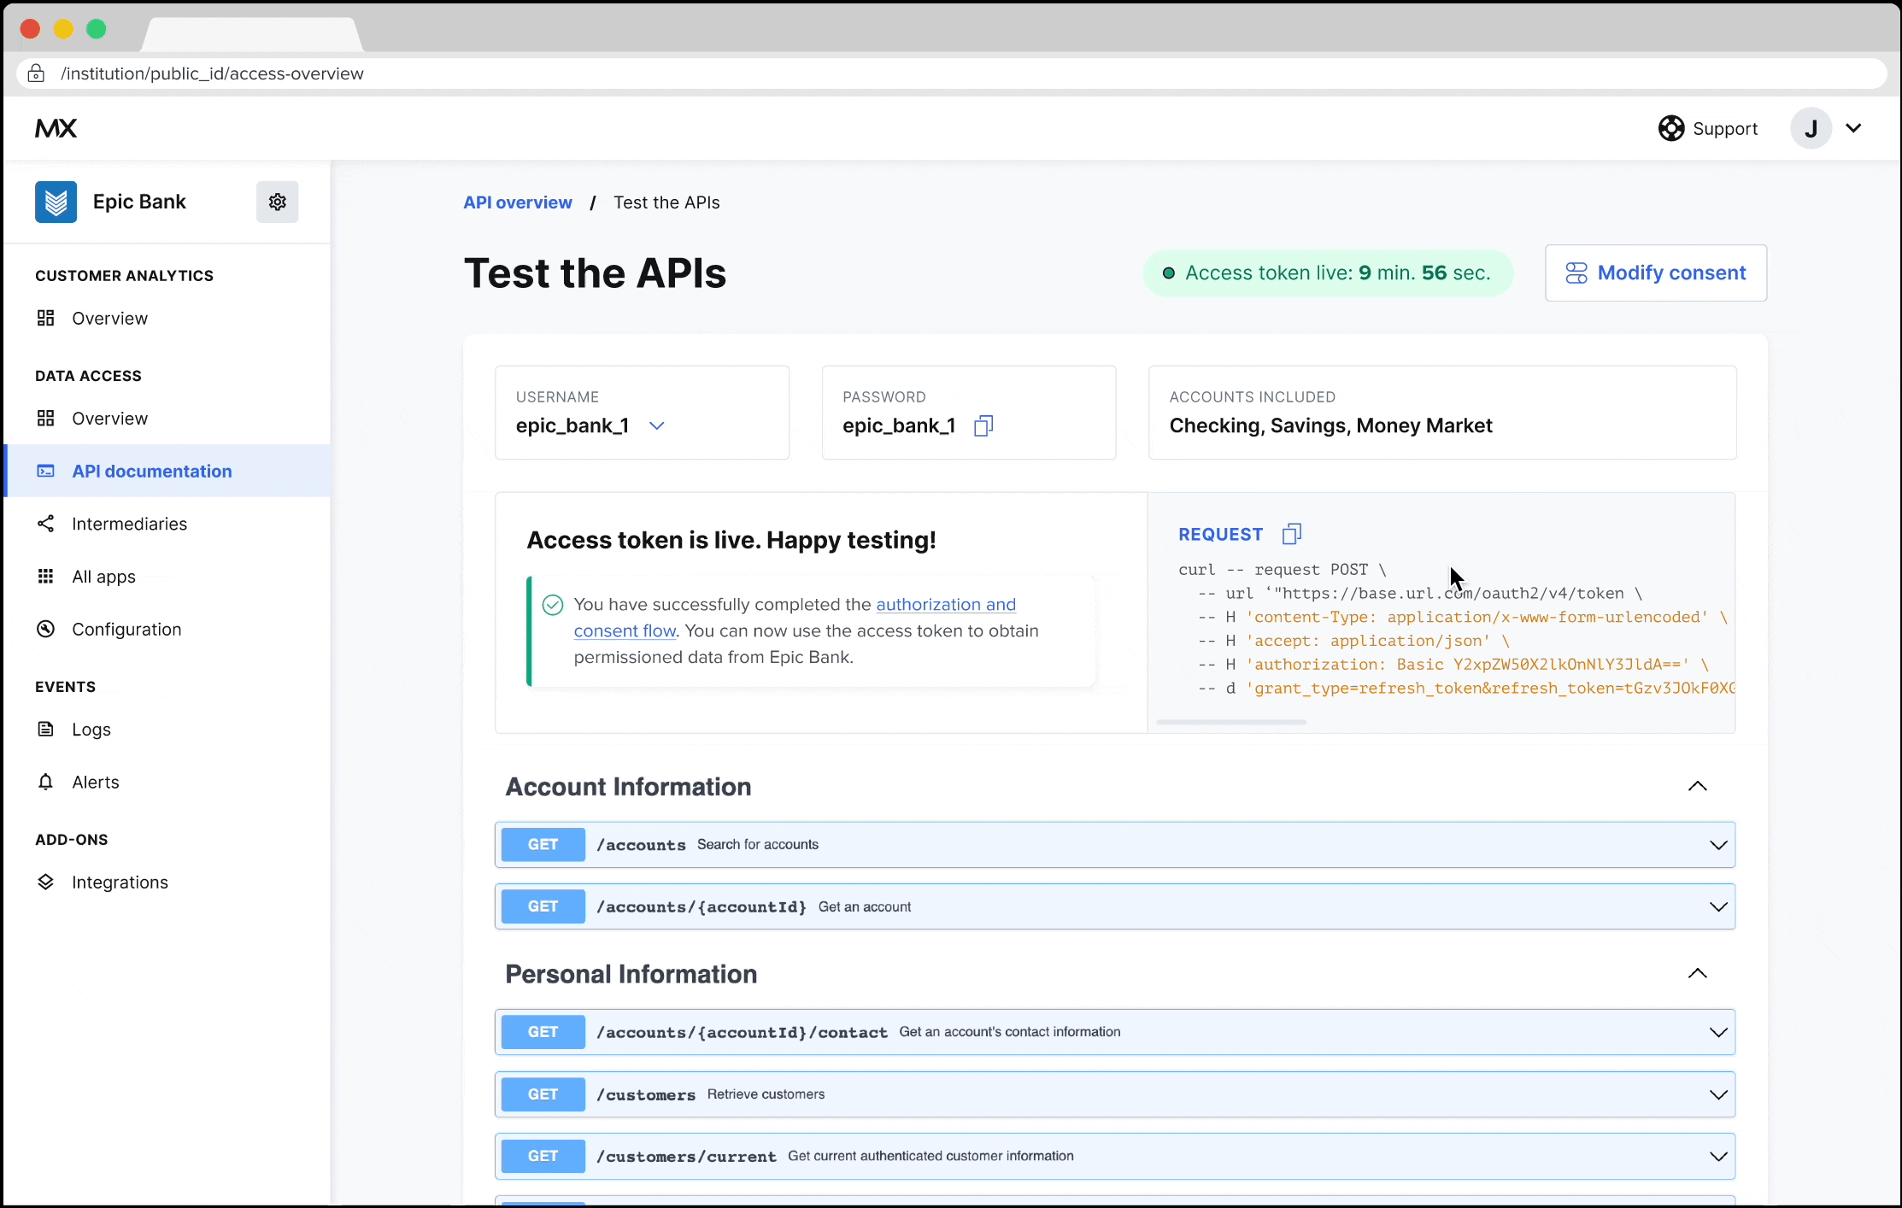The width and height of the screenshot is (1902, 1208).
Task: Copy the REQUEST code snippet
Action: (x=1291, y=534)
